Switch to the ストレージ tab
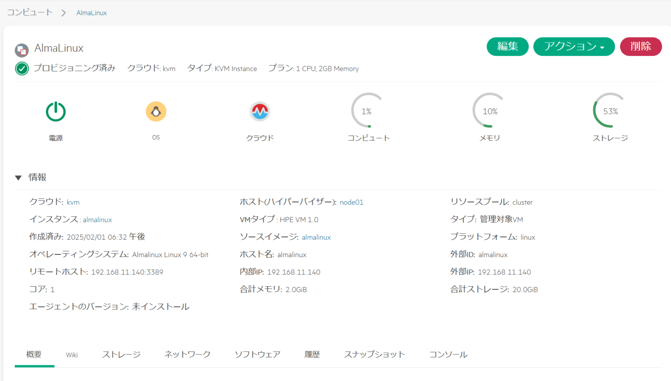671x381 pixels. click(121, 354)
